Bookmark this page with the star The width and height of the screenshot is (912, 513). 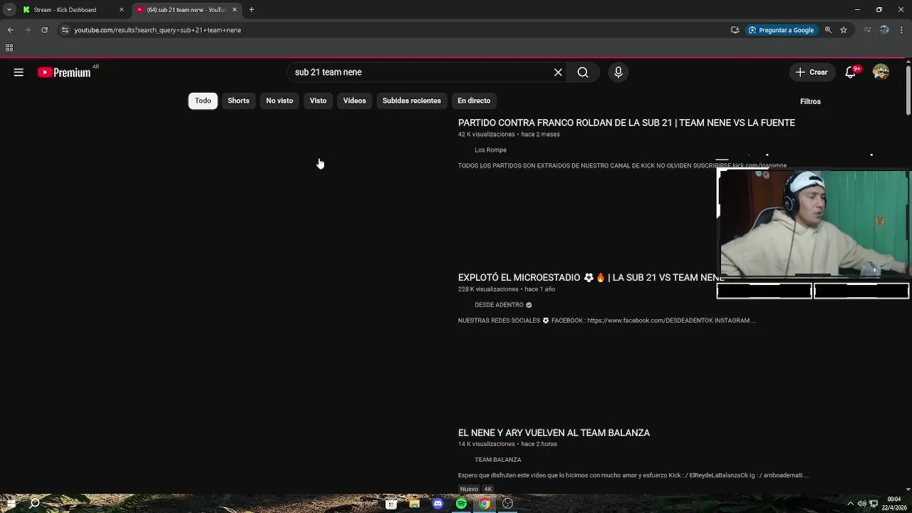coord(844,30)
